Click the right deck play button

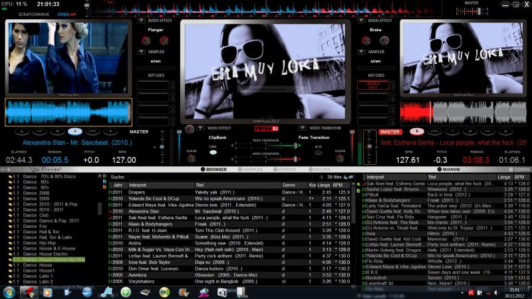(x=417, y=132)
